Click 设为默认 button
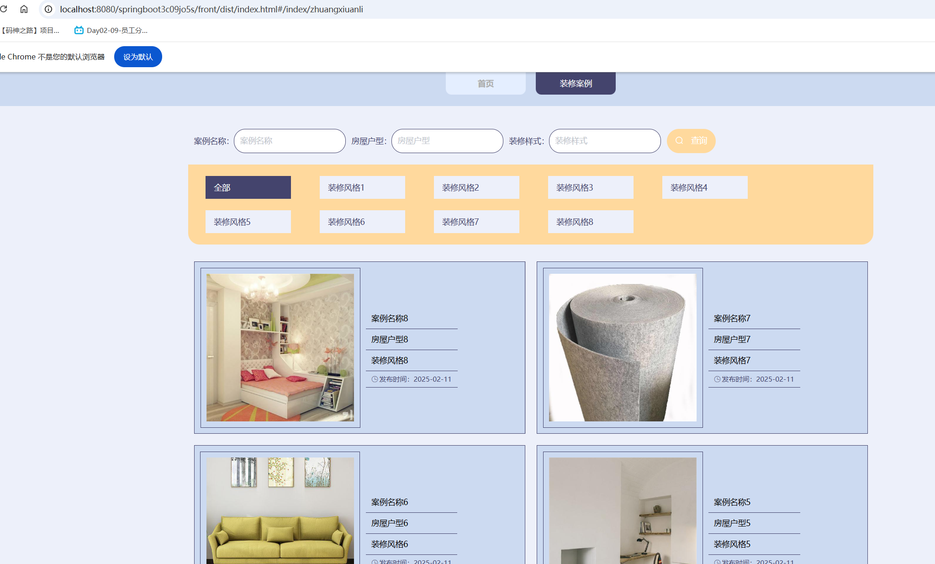Screen dimensions: 935x564 (138, 57)
